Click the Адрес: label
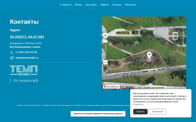The image size is (196, 122). 15,30
